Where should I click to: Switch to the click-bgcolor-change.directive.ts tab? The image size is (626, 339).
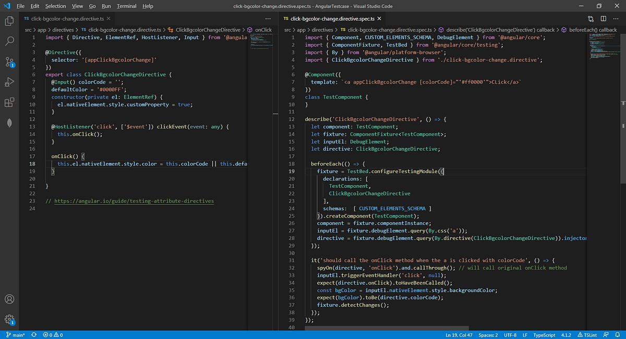pyautogui.click(x=68, y=17)
